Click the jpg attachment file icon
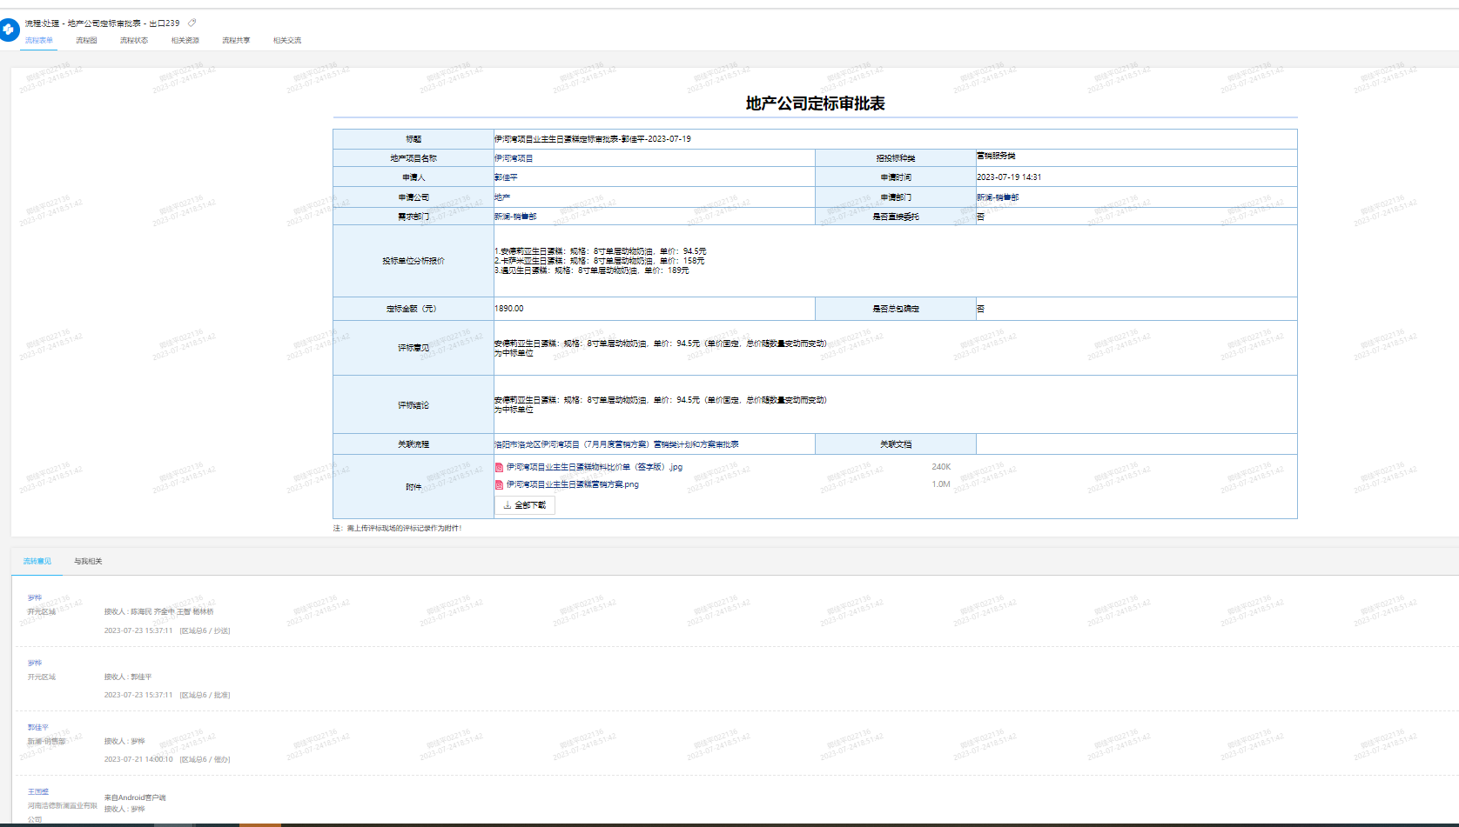 point(499,467)
